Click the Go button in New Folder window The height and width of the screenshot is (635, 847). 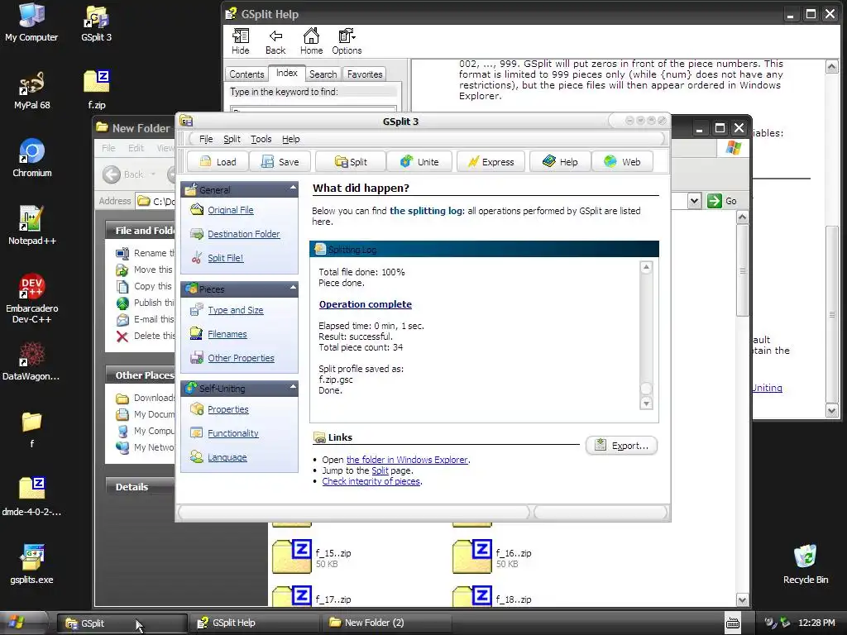click(x=721, y=202)
